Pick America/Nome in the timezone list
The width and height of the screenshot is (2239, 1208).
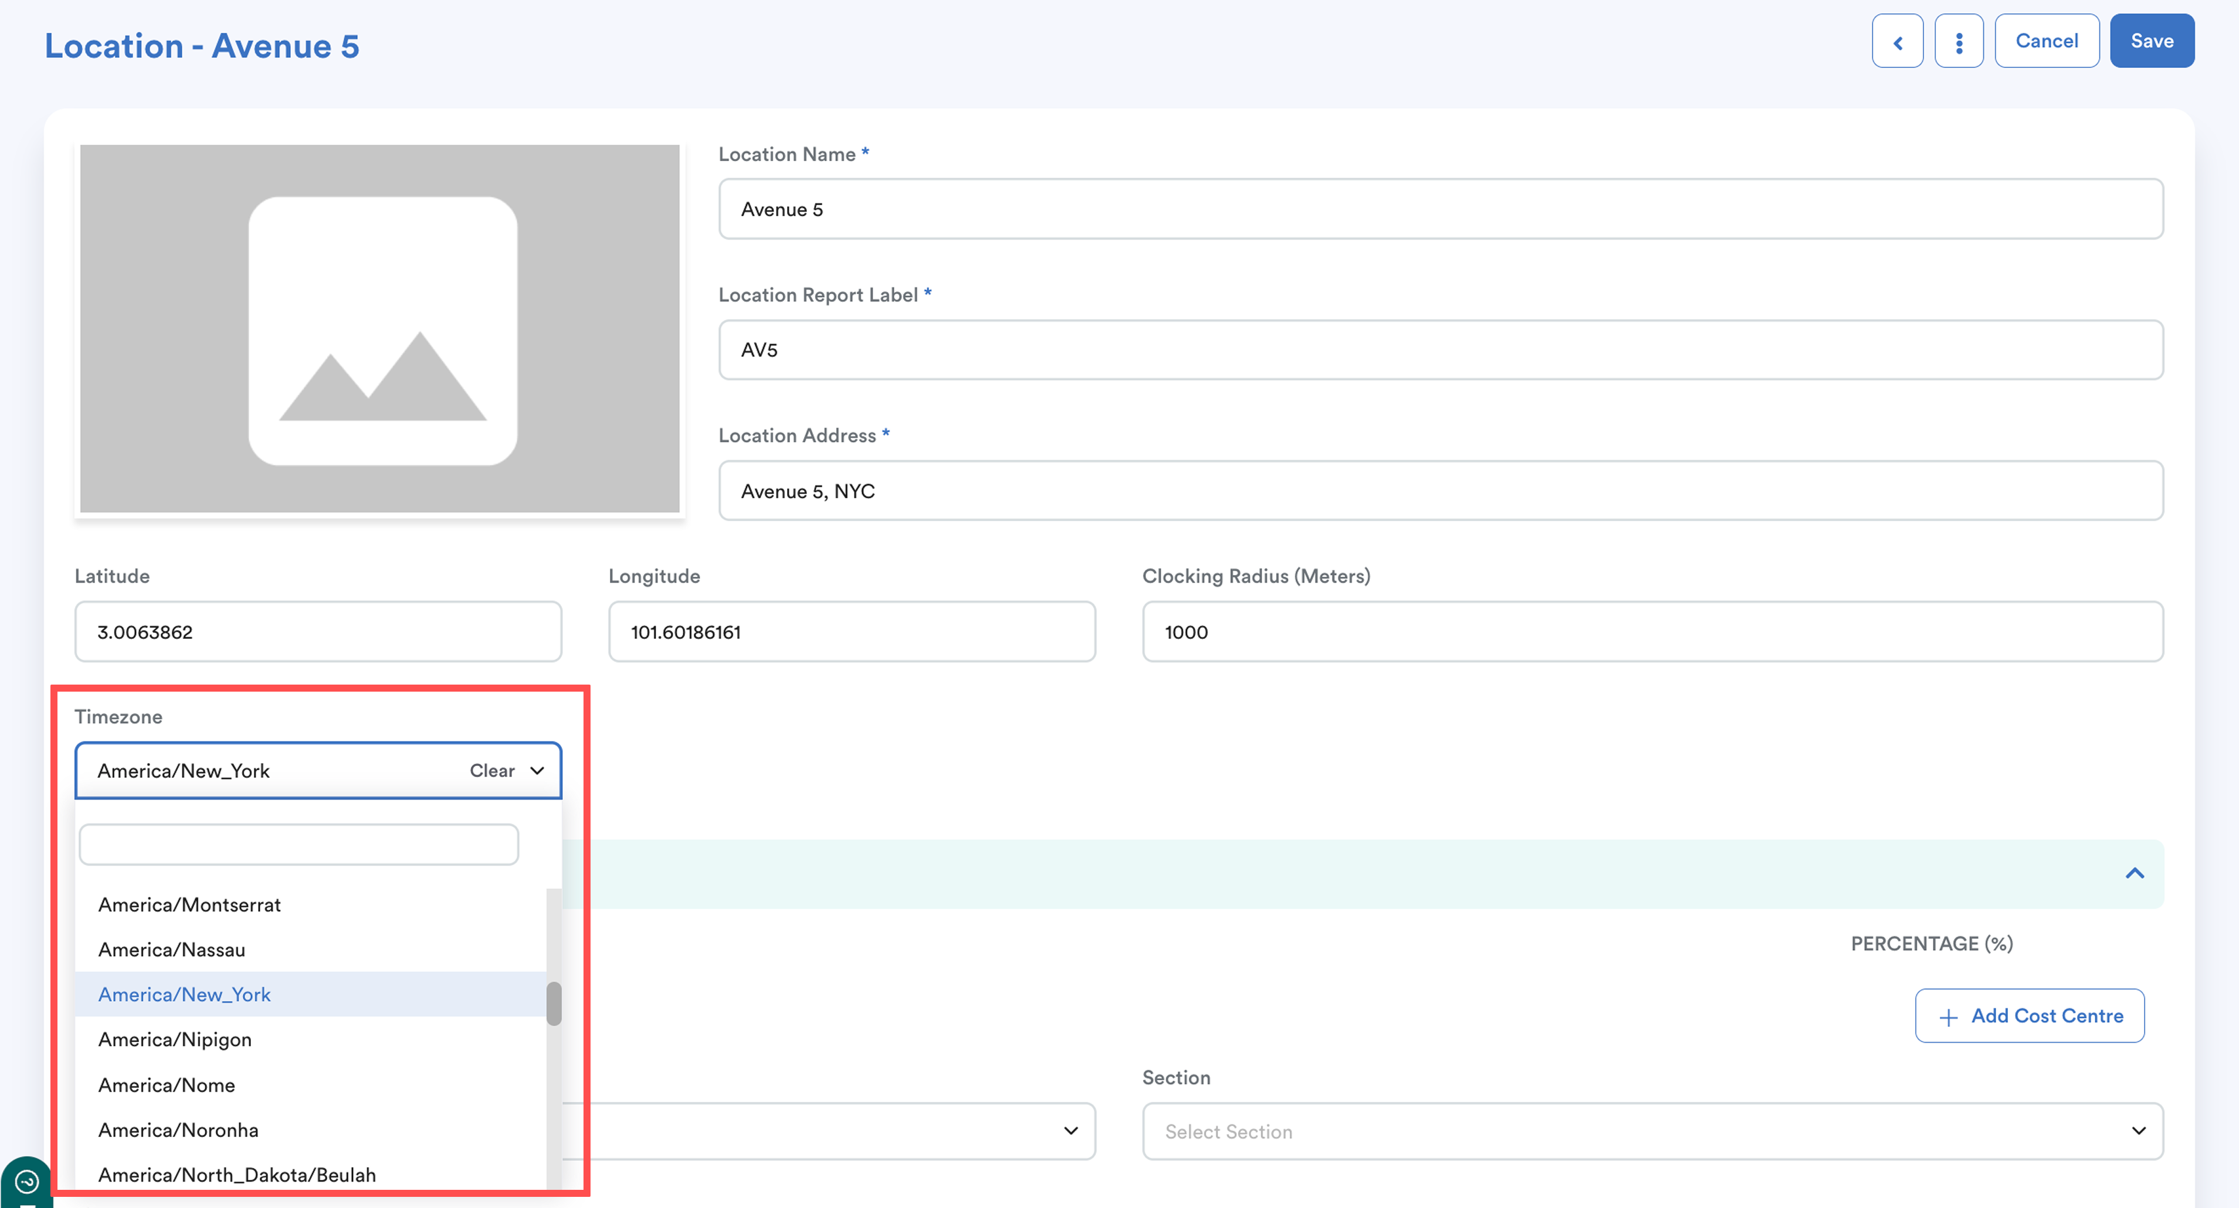click(167, 1085)
